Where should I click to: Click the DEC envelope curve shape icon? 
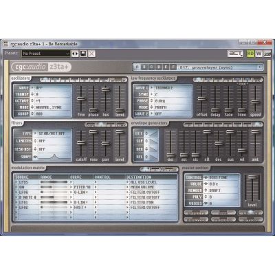pos(154,149)
